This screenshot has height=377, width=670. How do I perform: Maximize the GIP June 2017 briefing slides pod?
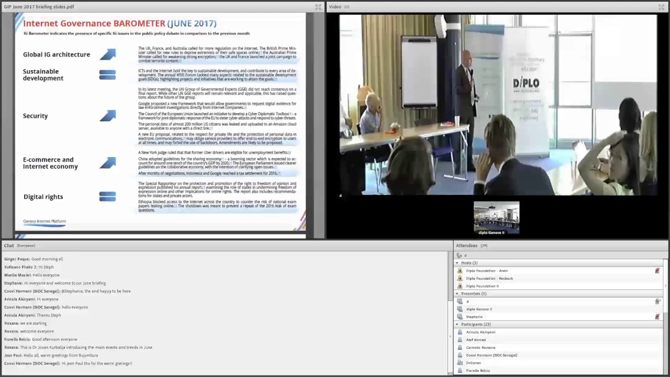pyautogui.click(x=318, y=7)
